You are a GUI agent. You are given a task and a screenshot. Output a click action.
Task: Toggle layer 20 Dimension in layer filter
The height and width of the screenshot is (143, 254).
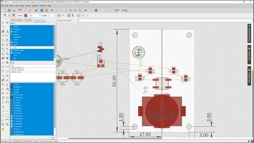(x=32, y=97)
